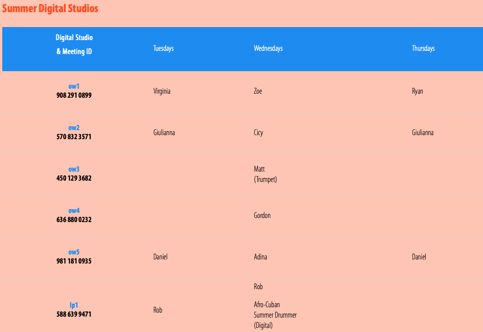
Task: Click the Summer Digital Studios heading
Action: [x=50, y=8]
